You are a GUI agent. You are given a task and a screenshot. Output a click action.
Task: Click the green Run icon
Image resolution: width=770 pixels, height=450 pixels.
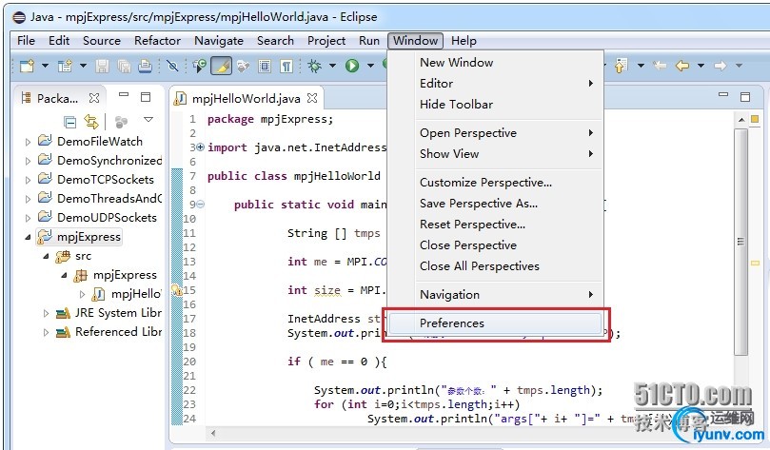(352, 66)
